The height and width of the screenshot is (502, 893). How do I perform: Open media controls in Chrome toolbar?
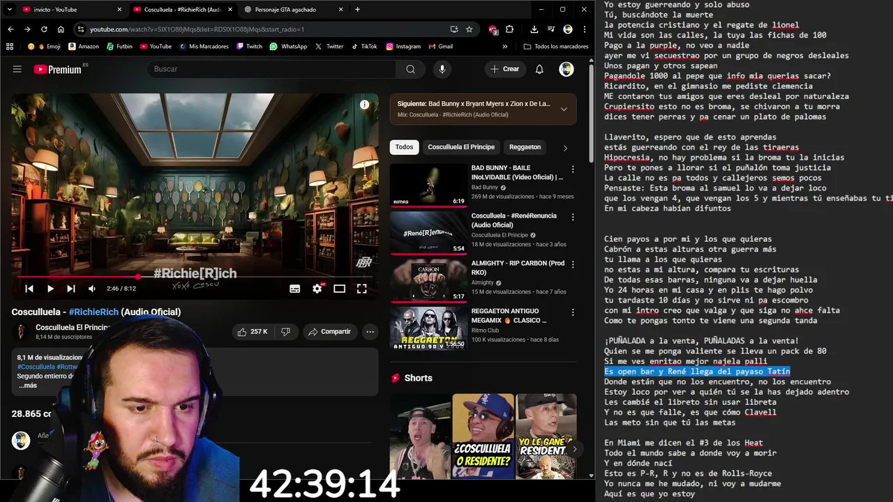(x=550, y=29)
